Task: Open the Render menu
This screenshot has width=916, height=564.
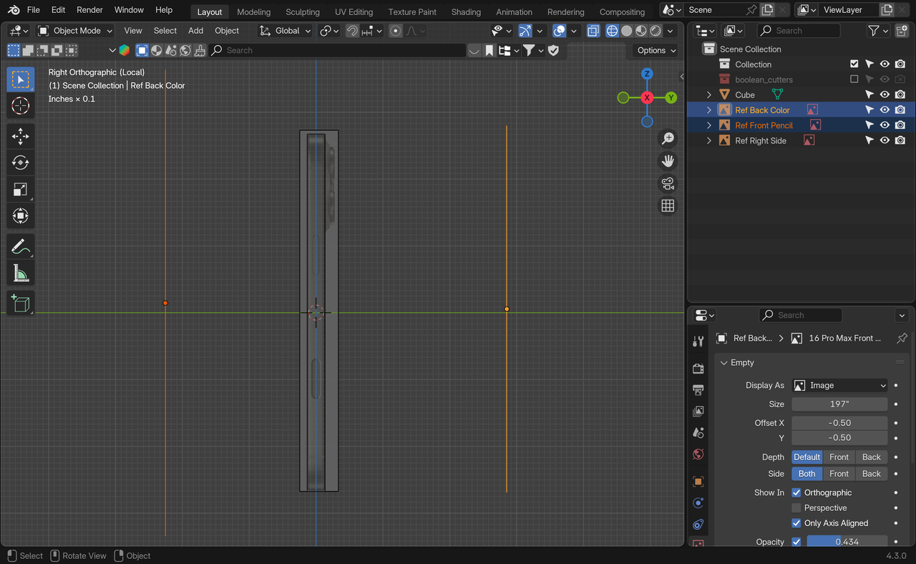Action: (x=89, y=10)
